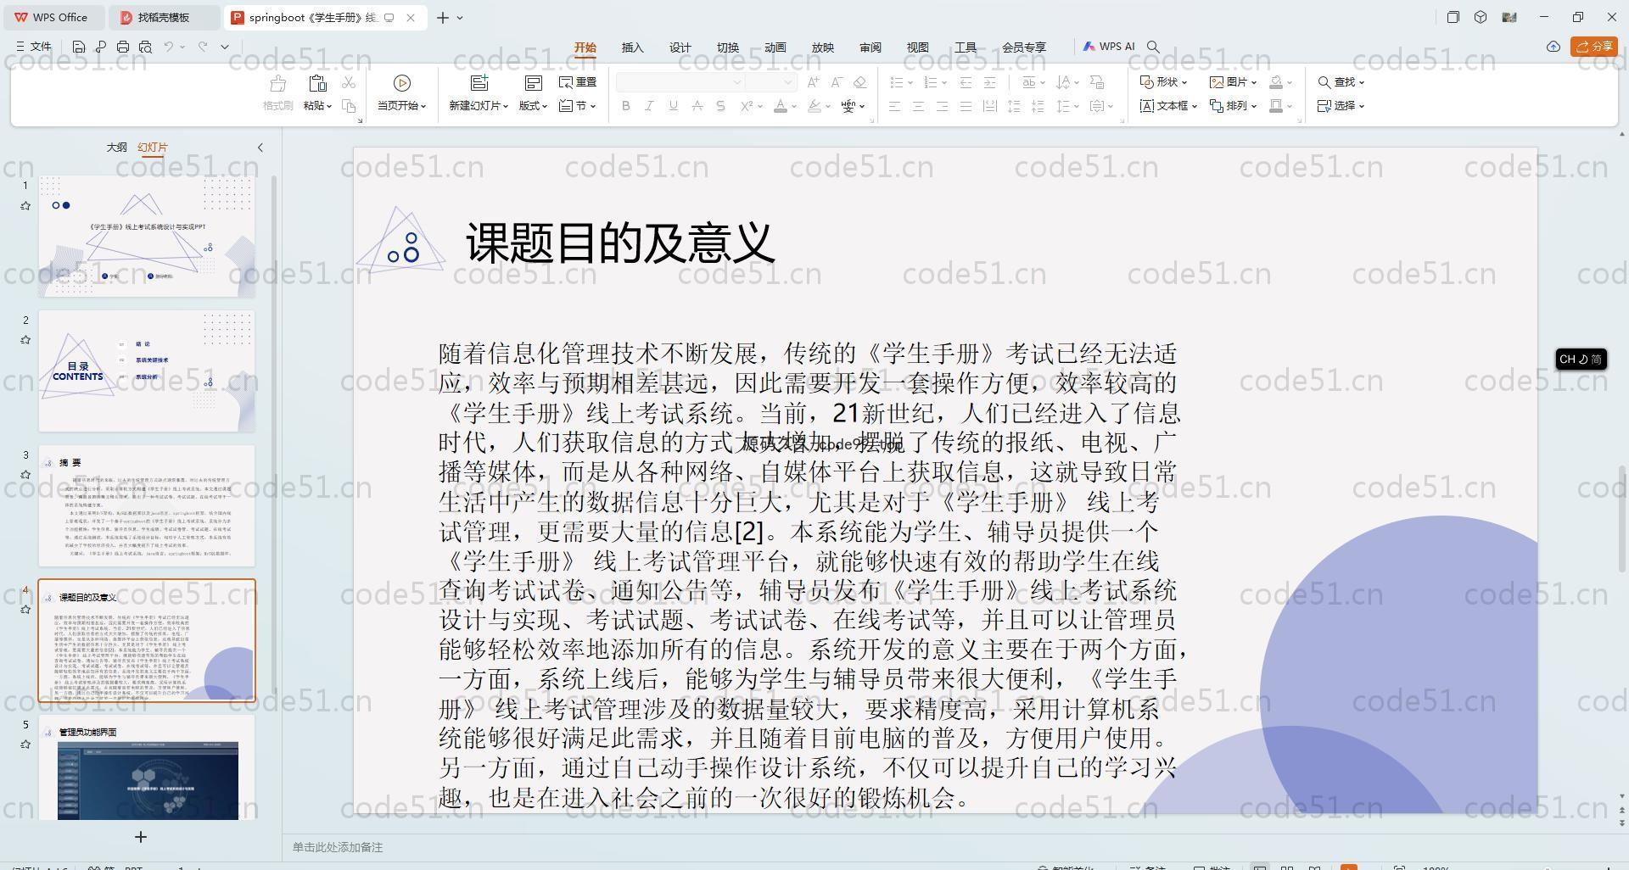Viewport: 1629px width, 870px height.
Task: Toggle text shadow S button
Action: tap(720, 106)
